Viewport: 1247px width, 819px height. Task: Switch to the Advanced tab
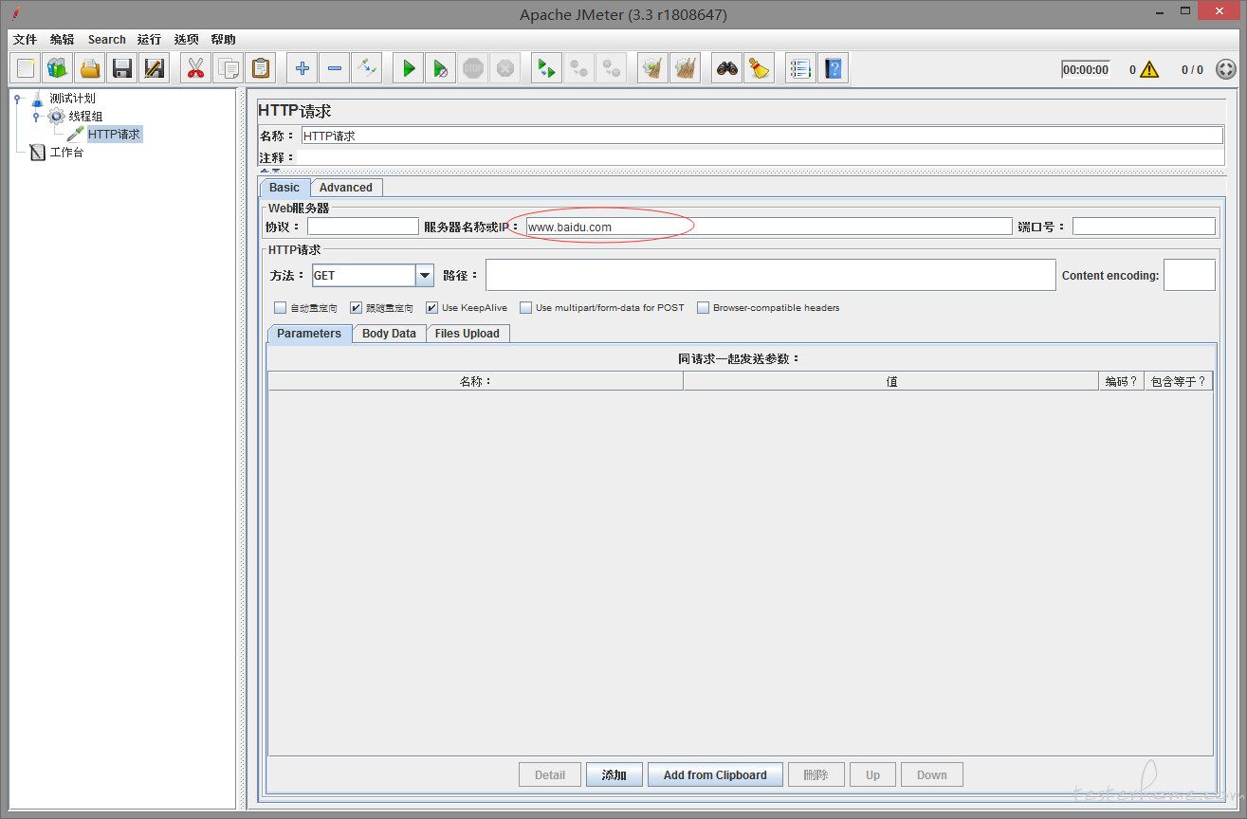346,188
